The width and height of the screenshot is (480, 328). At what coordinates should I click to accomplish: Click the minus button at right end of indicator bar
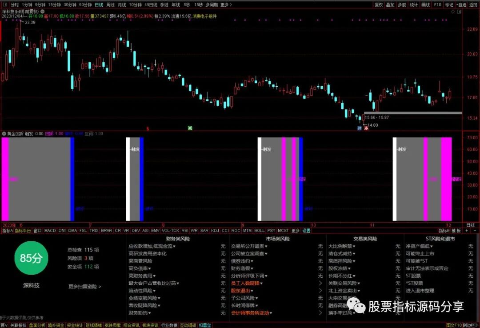pos(475,231)
